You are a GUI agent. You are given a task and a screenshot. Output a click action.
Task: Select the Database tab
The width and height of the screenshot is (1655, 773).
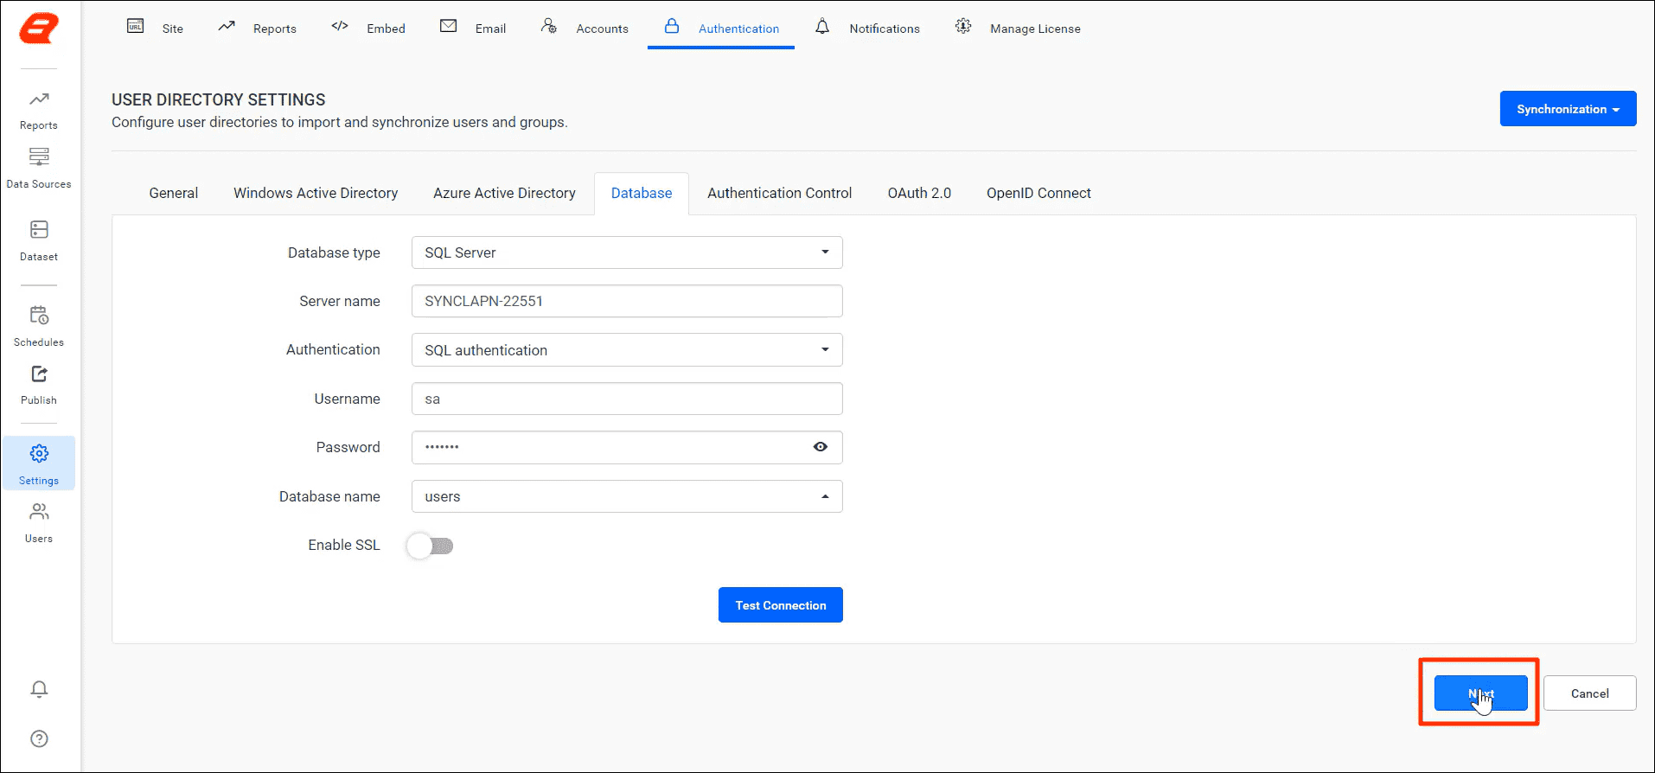click(x=642, y=193)
